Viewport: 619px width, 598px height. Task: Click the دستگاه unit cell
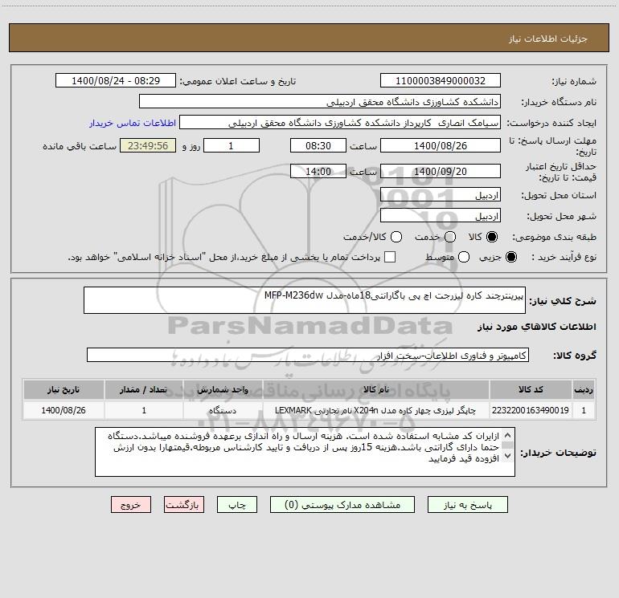point(223,410)
